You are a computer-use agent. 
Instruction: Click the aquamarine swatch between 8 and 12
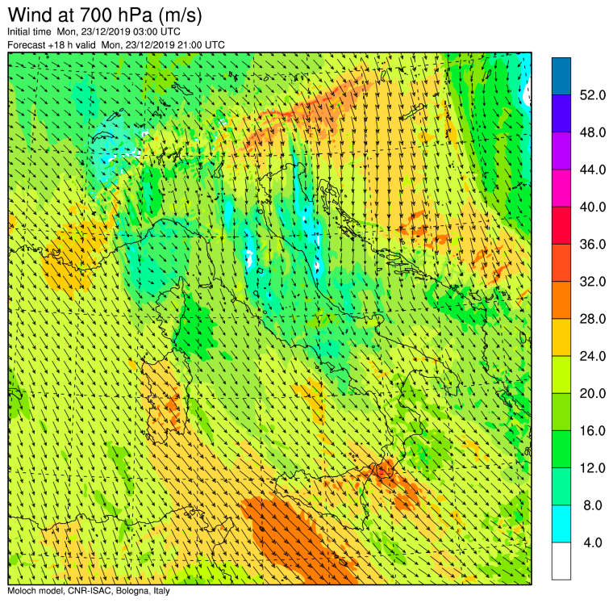[561, 487]
